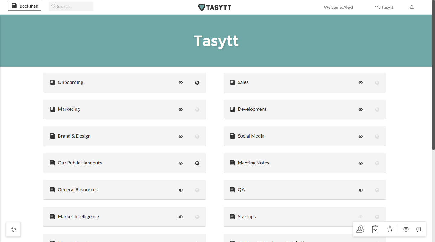435x242 pixels.
Task: Open the users/team icon in the bottom toolbar
Action: click(x=360, y=229)
